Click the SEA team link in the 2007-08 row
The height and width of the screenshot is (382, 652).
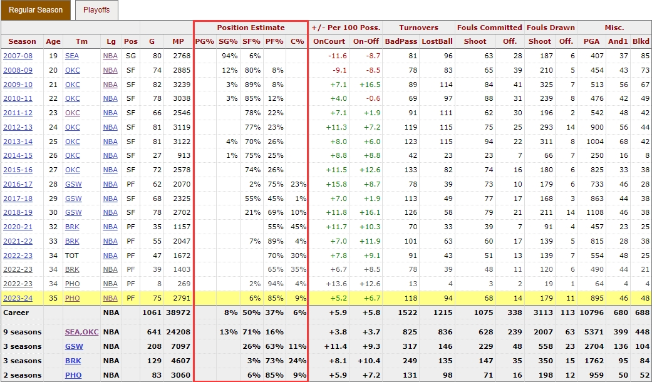point(72,56)
